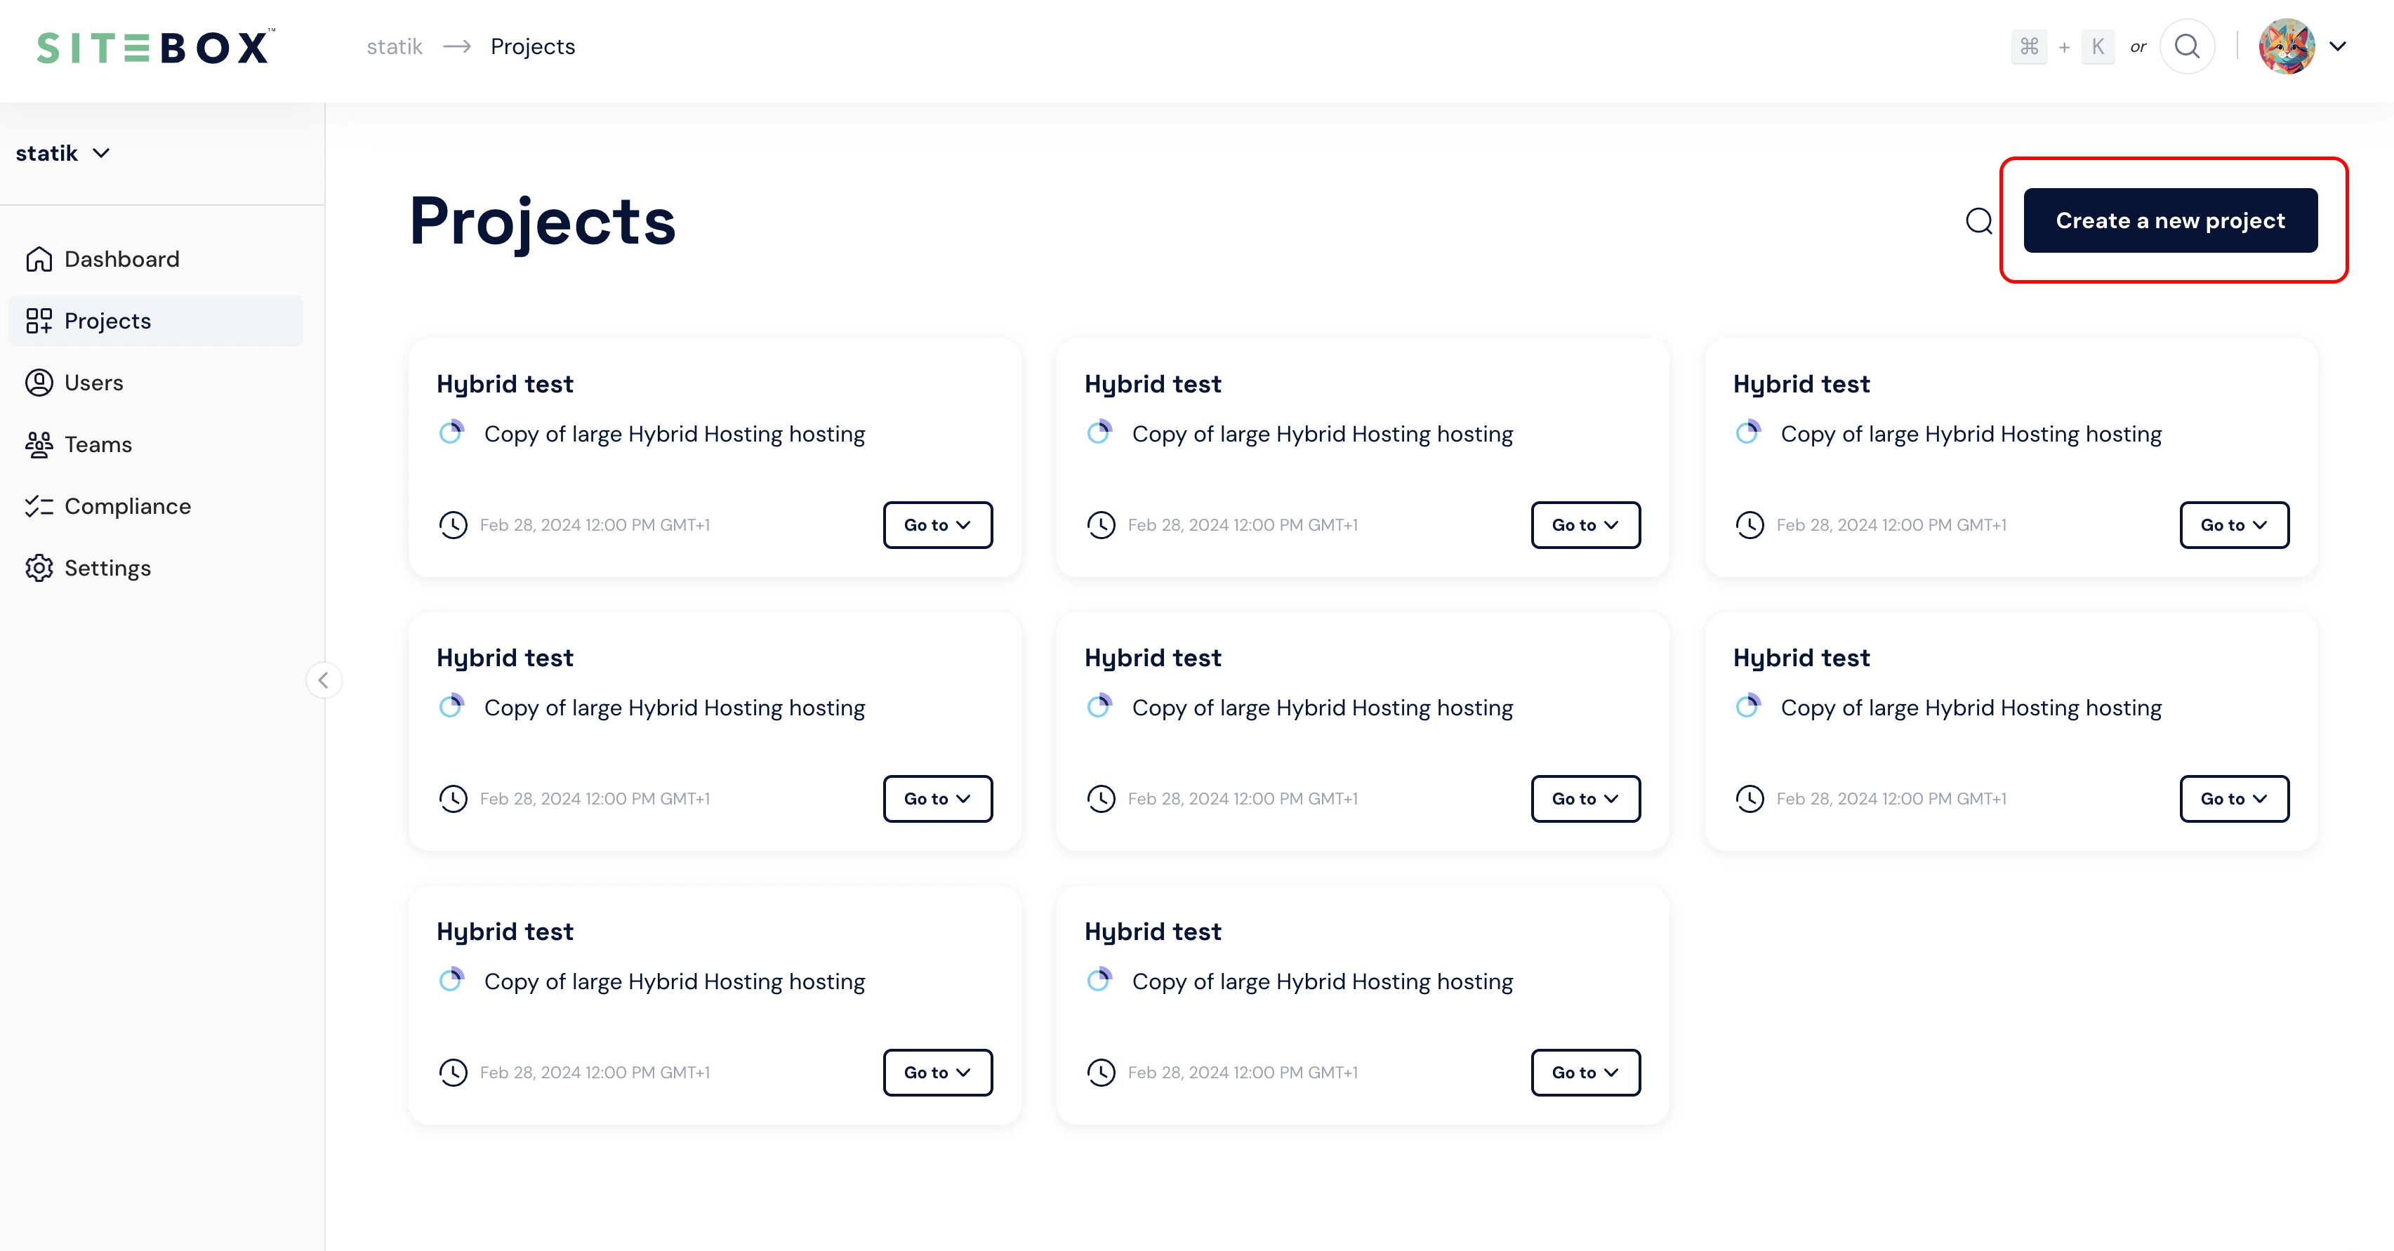Click the Users sidebar icon
Screen dimensions: 2394x1251
pos(39,382)
